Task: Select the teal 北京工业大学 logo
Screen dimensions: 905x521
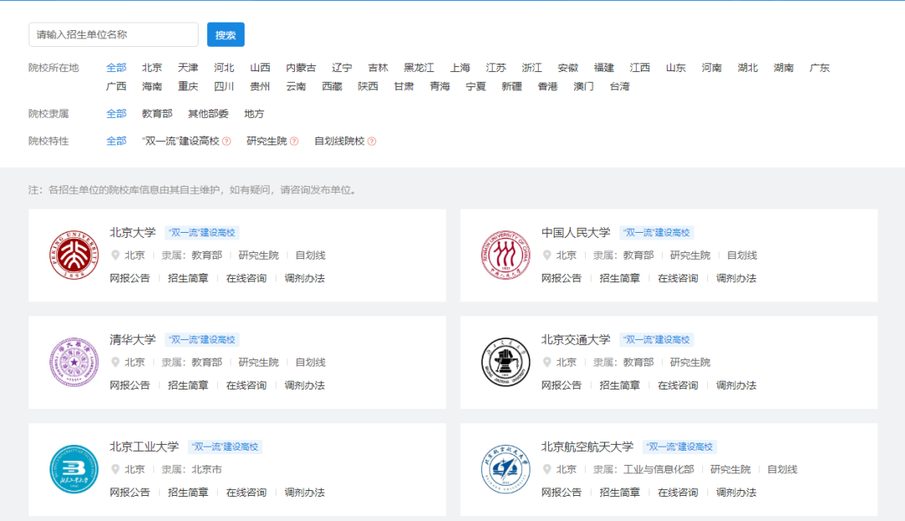Action: coord(74,469)
